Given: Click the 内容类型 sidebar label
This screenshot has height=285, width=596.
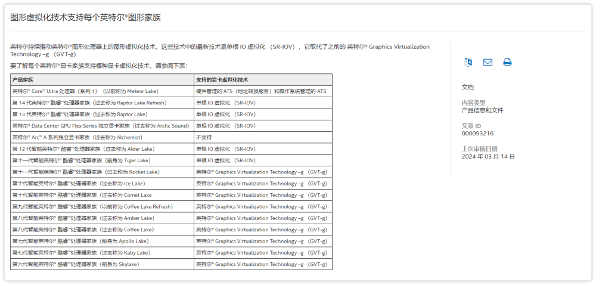Looking at the screenshot, I should tap(473, 103).
